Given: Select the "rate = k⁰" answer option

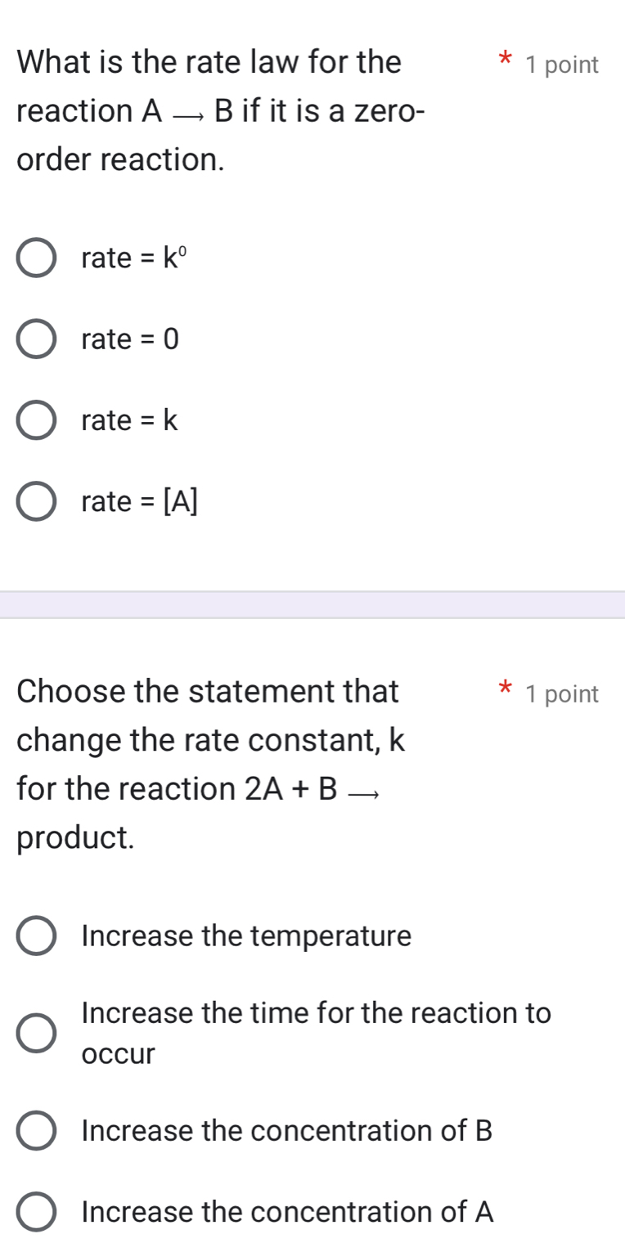Looking at the screenshot, I should tap(36, 258).
